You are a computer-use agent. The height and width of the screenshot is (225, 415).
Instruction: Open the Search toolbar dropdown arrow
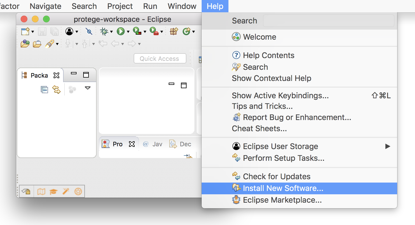(x=57, y=44)
